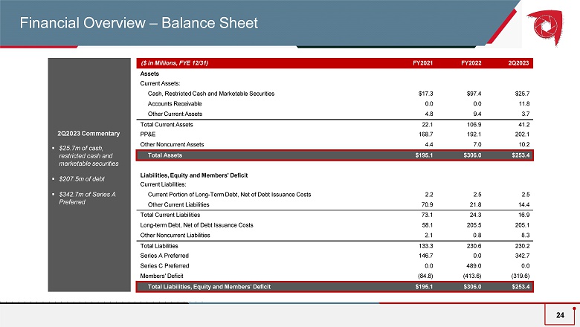The image size is (580, 327).
Task: Select the '2Q2023 Commentary' heading
Action: [x=89, y=134]
